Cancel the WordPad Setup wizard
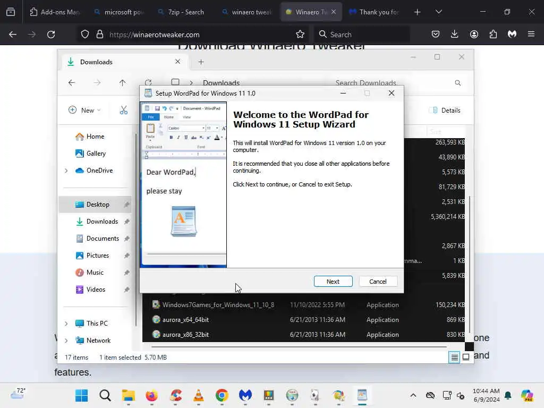The height and width of the screenshot is (408, 544). click(378, 282)
